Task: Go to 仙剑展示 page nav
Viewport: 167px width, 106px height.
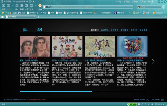Action: 105,30
